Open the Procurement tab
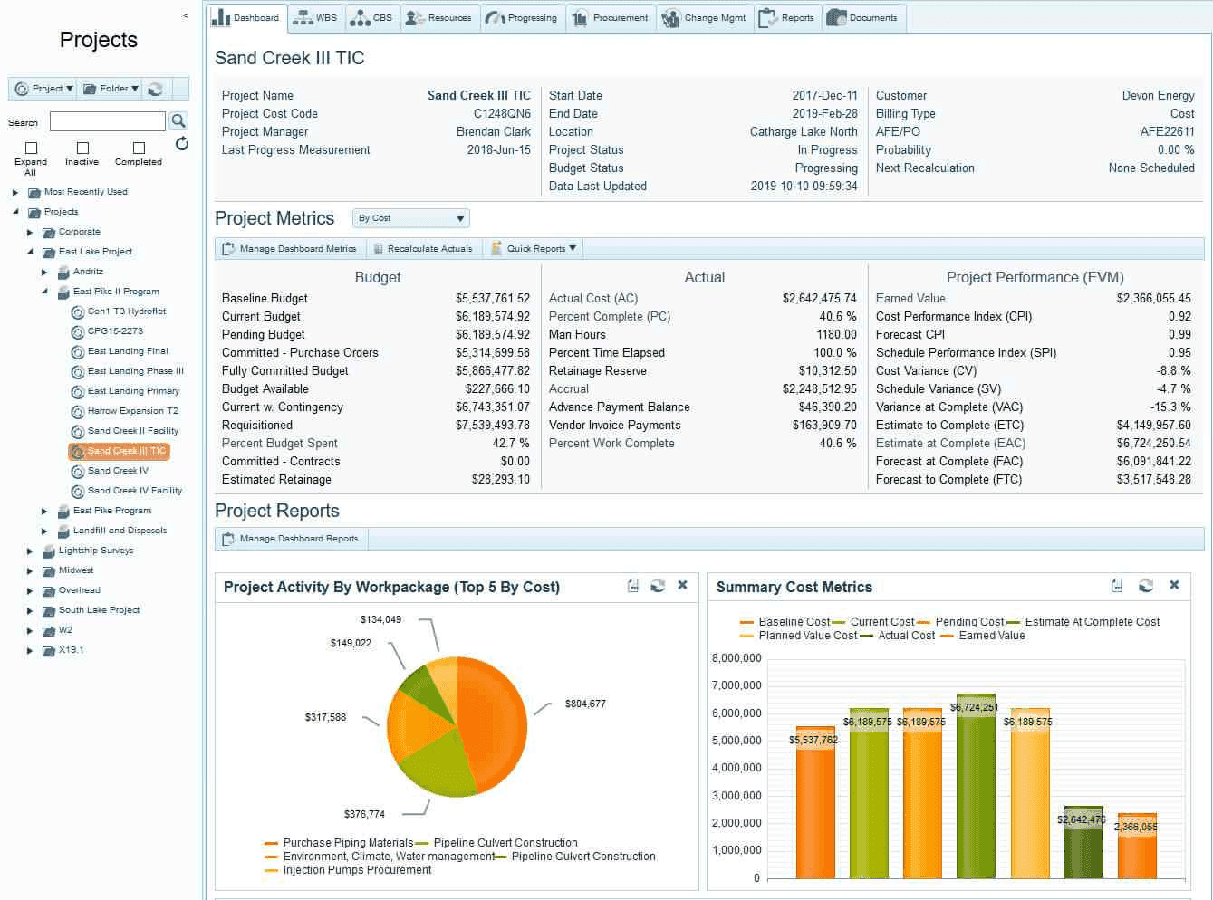This screenshot has height=900, width=1213. tap(611, 16)
